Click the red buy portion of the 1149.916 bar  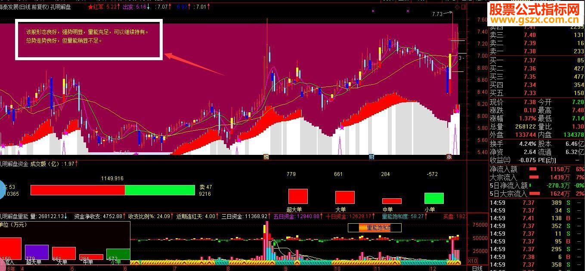pos(77,190)
